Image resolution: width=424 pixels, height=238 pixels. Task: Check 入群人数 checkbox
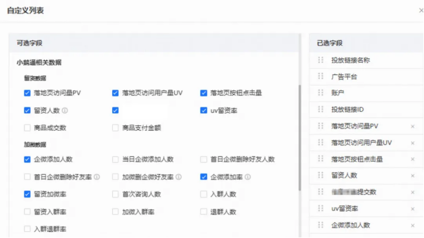[203, 194]
